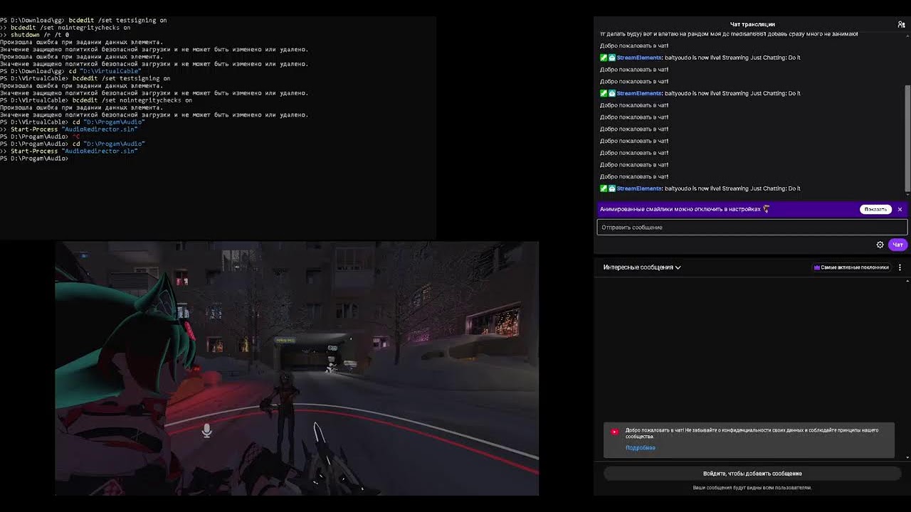
Task: Click the red ^C in the terminal
Action: [x=76, y=137]
